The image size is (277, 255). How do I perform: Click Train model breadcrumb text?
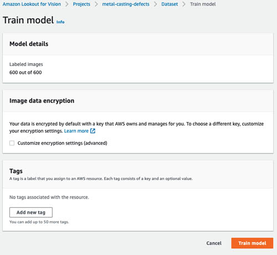203,4
